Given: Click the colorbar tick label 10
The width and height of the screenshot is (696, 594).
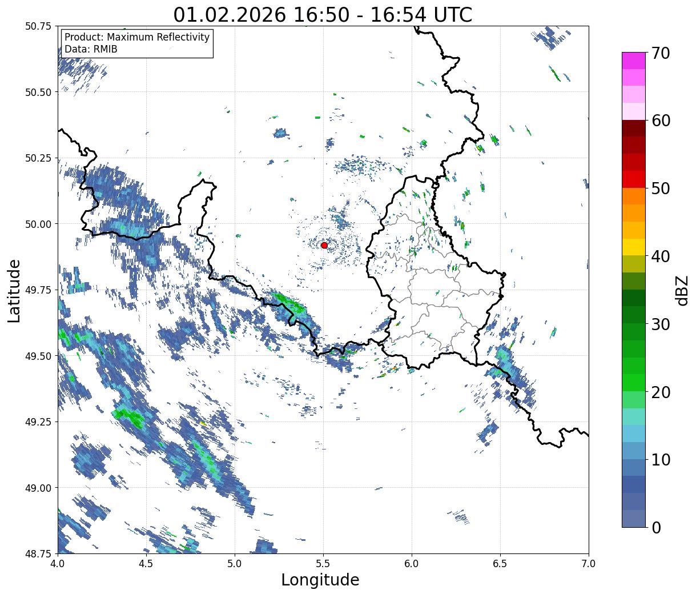Looking at the screenshot, I should [x=659, y=460].
